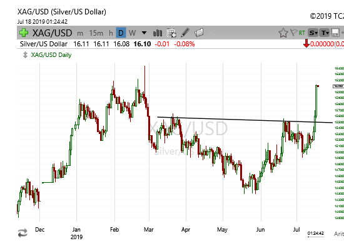This screenshot has width=344, height=241.
Task: Switch to the minute (m) timeframe
Action: (80, 33)
